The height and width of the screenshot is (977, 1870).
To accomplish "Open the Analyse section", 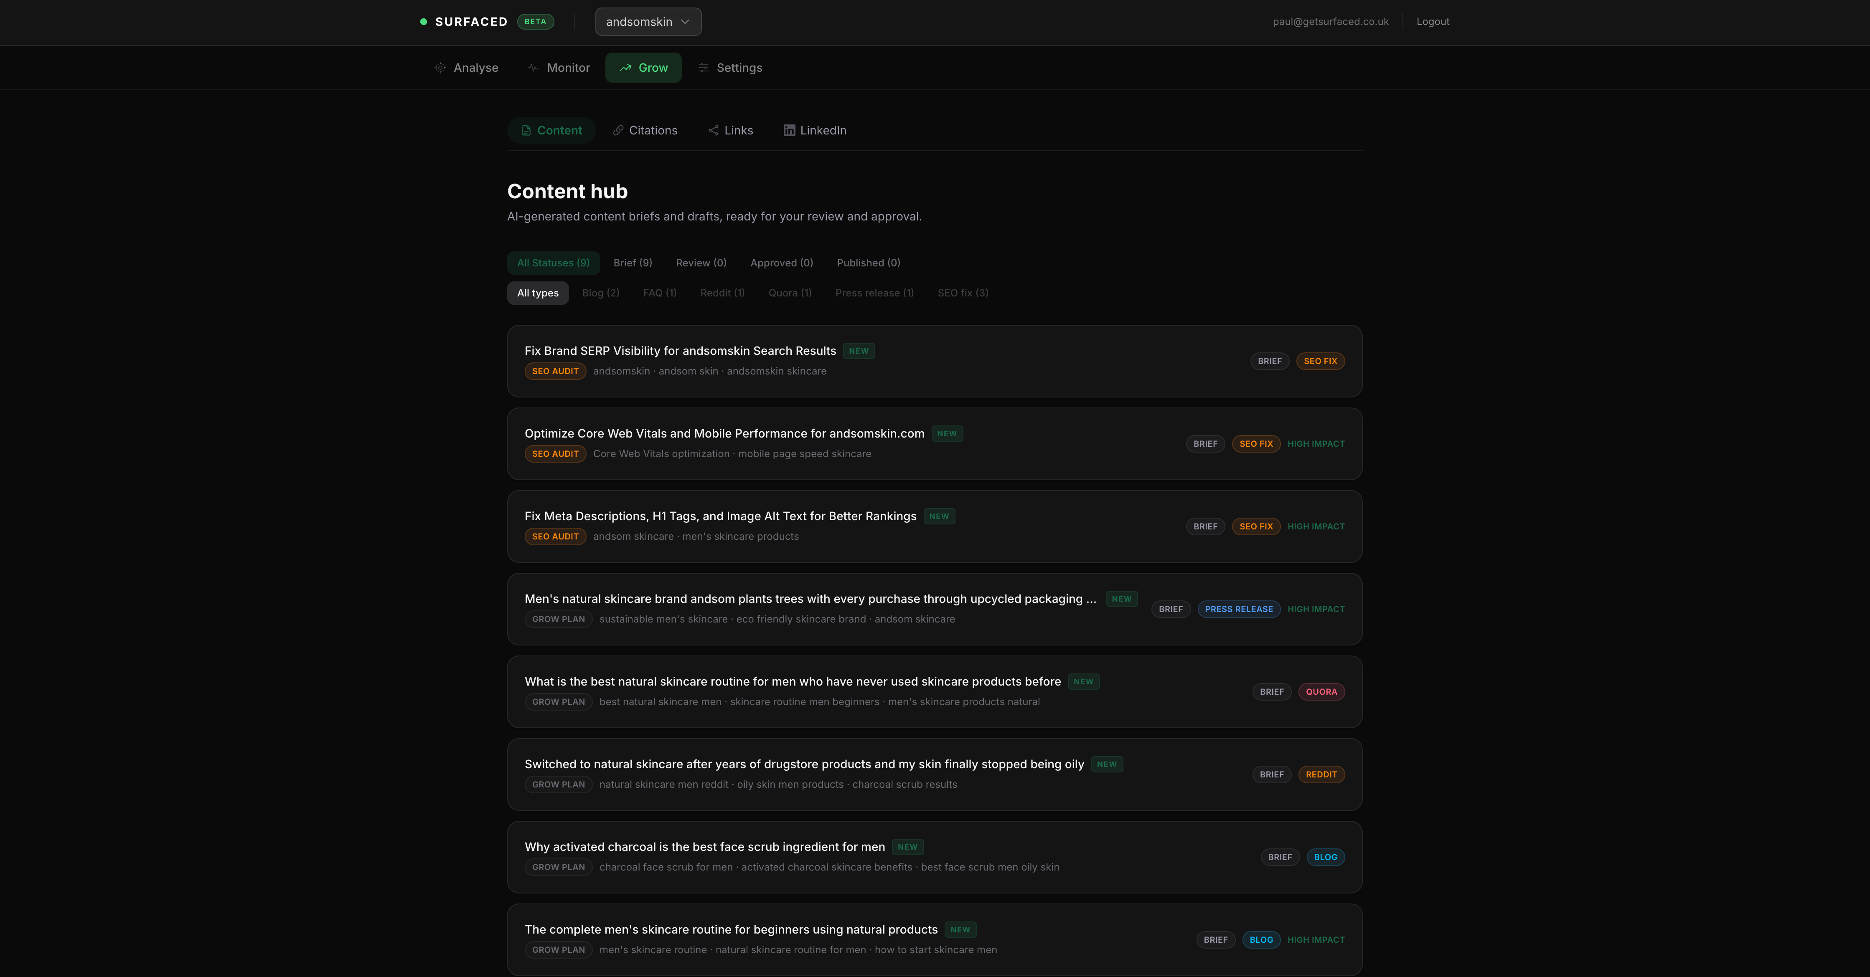I will [x=466, y=68].
